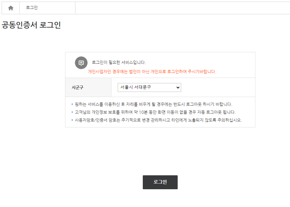Select the 로그인 breadcrumb item

32,8
